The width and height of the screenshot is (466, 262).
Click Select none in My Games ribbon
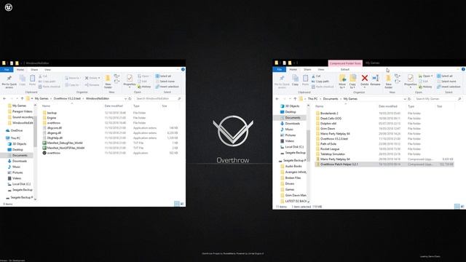[446, 82]
